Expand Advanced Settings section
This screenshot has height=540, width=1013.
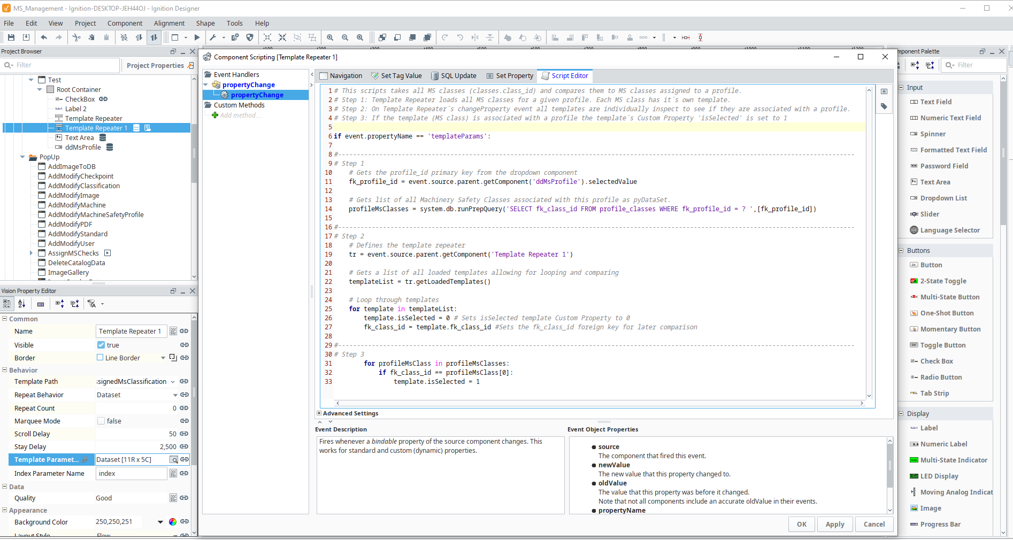(x=319, y=413)
